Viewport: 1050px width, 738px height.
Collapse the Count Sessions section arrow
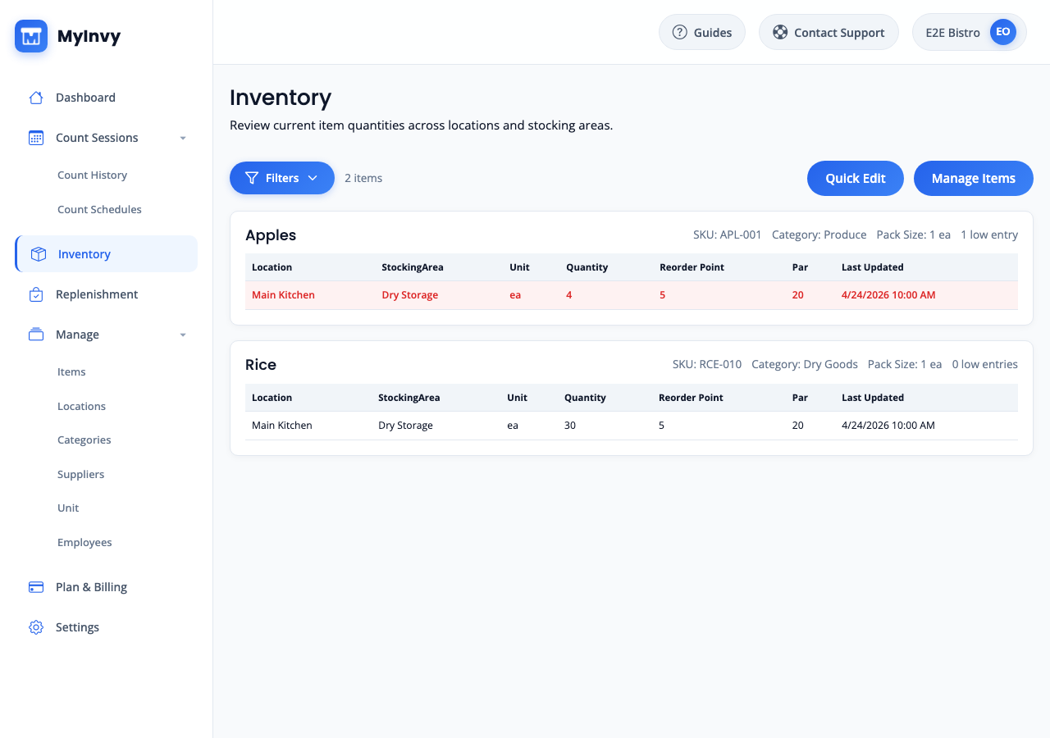pos(183,138)
